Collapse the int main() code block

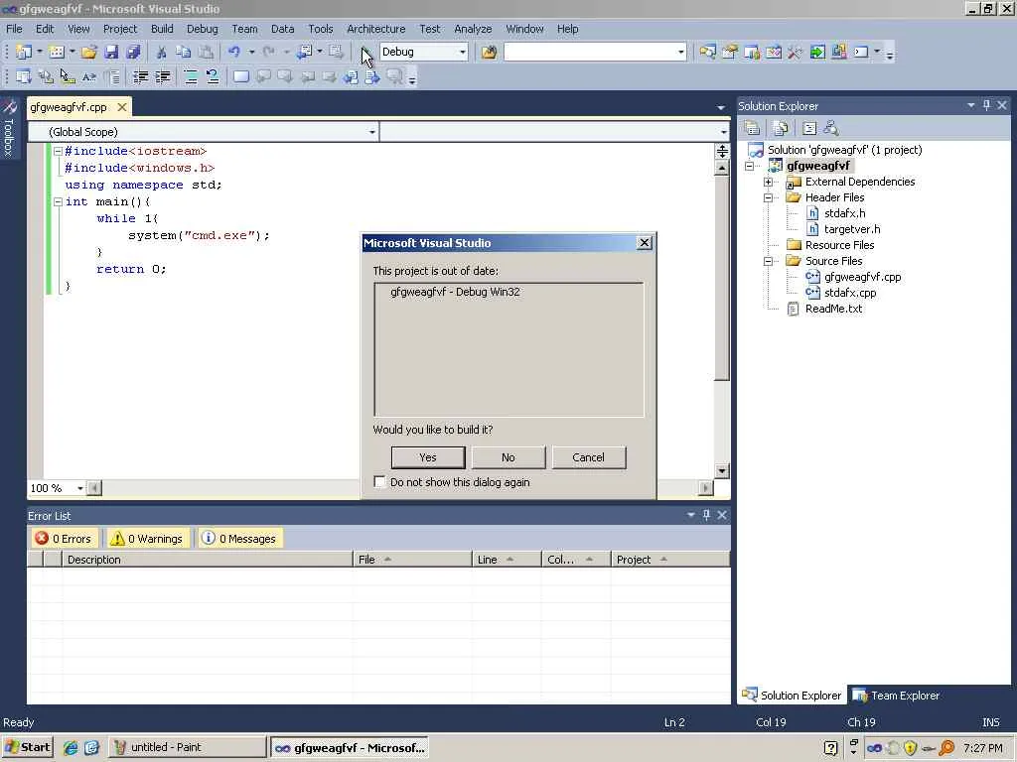coord(58,202)
